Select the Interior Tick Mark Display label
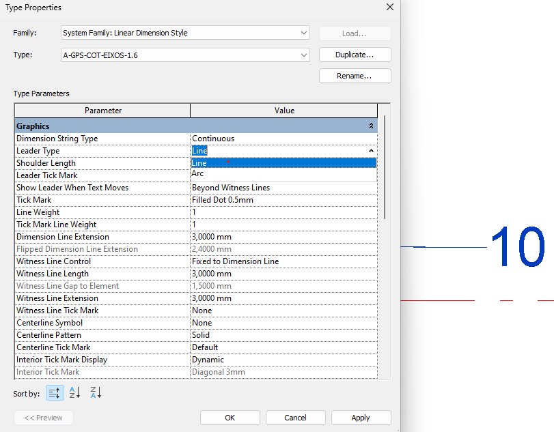 click(62, 360)
